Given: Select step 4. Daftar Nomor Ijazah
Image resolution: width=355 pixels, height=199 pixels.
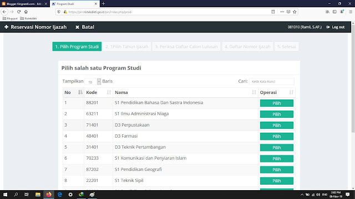Looking at the screenshot, I should 247,46.
